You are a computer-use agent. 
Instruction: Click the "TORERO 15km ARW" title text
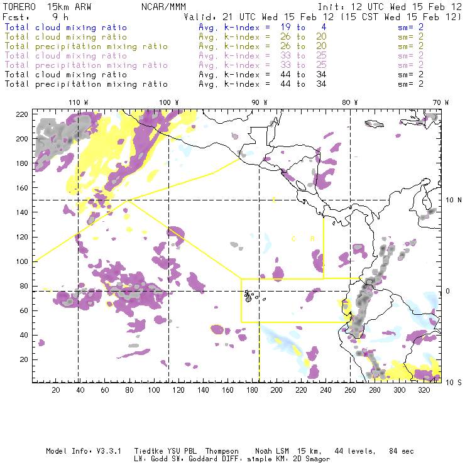tap(47, 7)
